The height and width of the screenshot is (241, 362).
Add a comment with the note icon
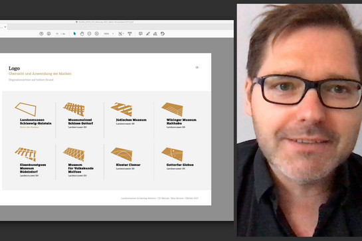coord(140,34)
